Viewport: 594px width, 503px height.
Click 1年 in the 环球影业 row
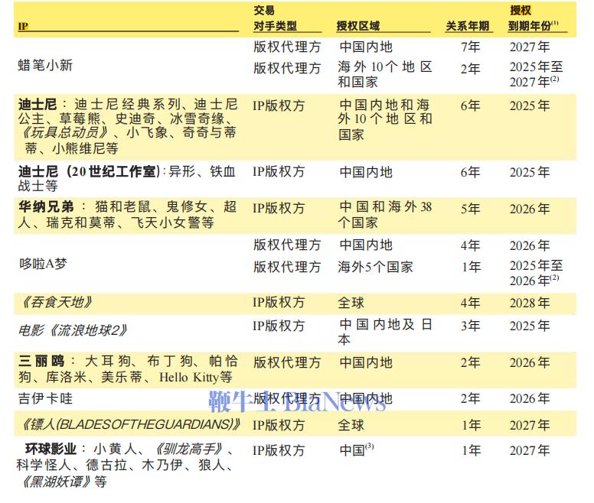tap(472, 450)
